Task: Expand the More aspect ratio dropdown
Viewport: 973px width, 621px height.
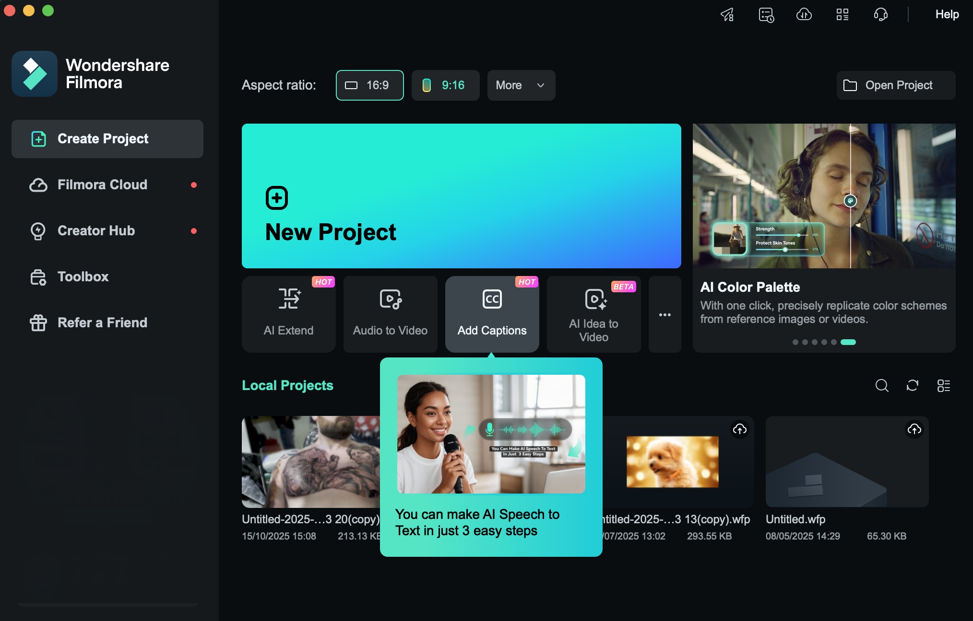Action: point(521,85)
